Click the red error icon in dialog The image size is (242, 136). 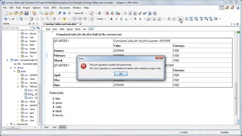(x=84, y=66)
